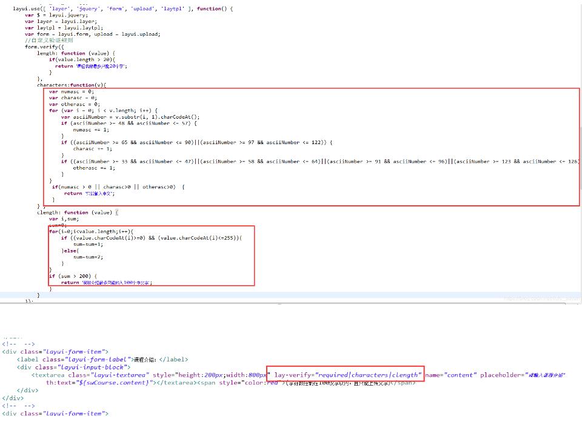Click the v.substr charCodeAt assignment line
This screenshot has width=582, height=422.
coord(138,117)
